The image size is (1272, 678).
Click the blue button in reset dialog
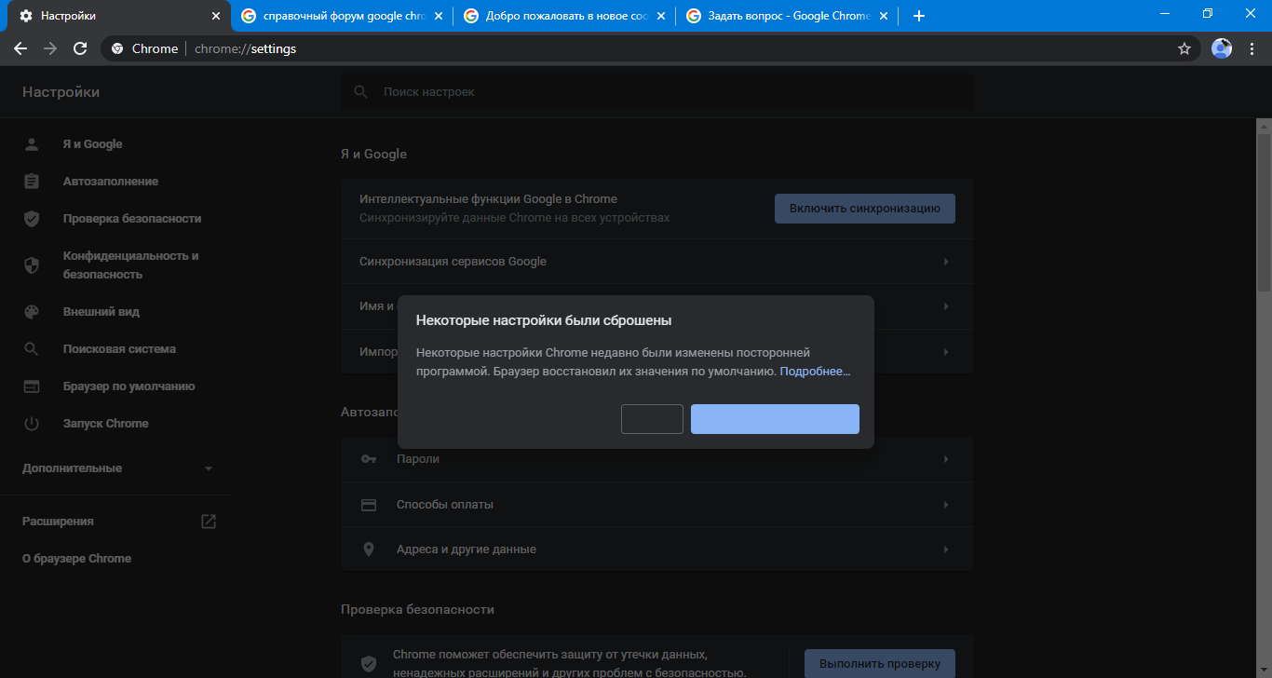tap(775, 419)
